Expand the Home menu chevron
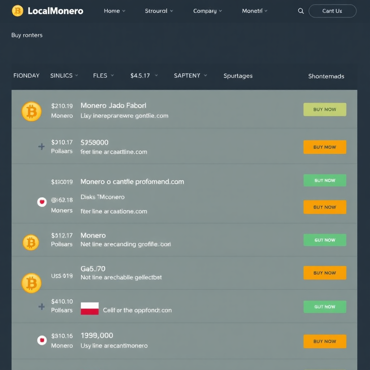 (x=124, y=11)
